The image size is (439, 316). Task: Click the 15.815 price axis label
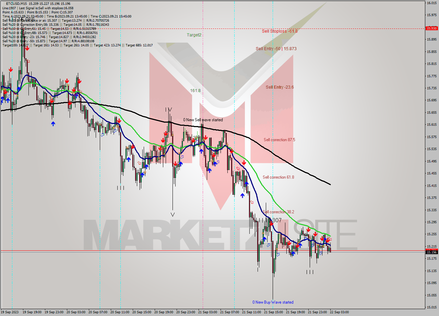click(431, 64)
